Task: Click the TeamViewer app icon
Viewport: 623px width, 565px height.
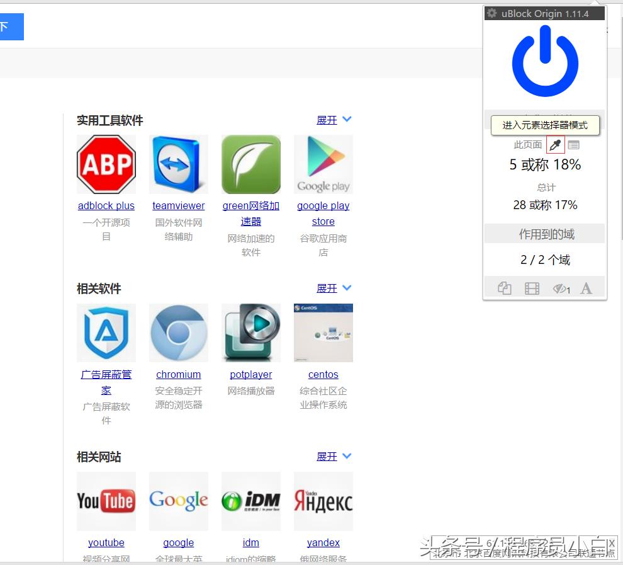Action: pos(178,164)
